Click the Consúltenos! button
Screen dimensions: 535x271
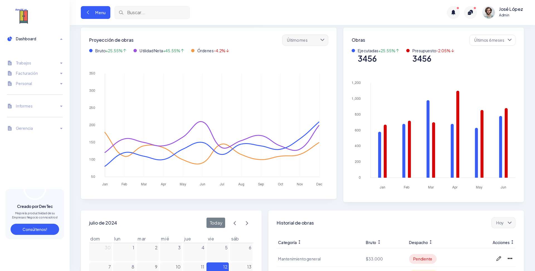(35, 229)
